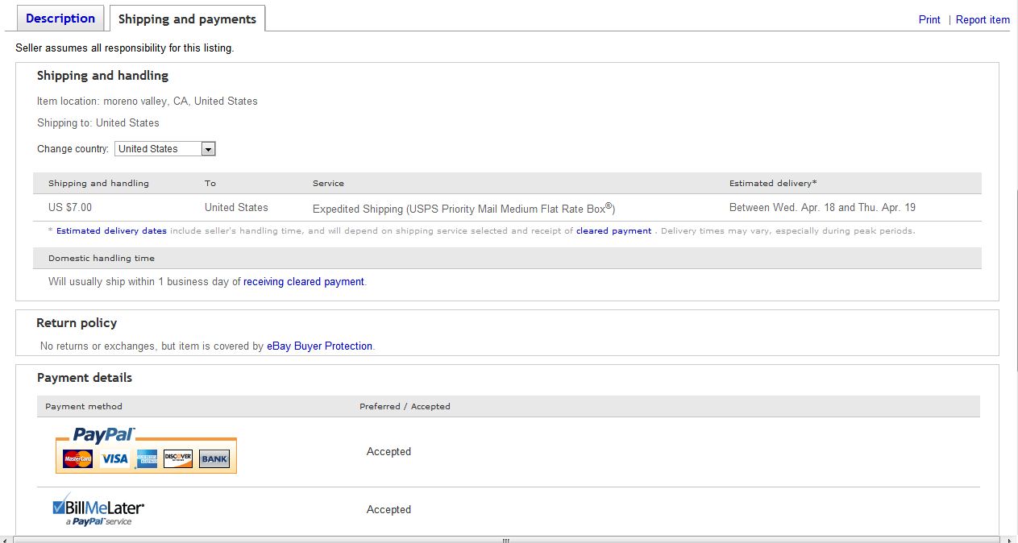
Task: Click the Preferred / Accepted column header
Action: [x=405, y=407]
